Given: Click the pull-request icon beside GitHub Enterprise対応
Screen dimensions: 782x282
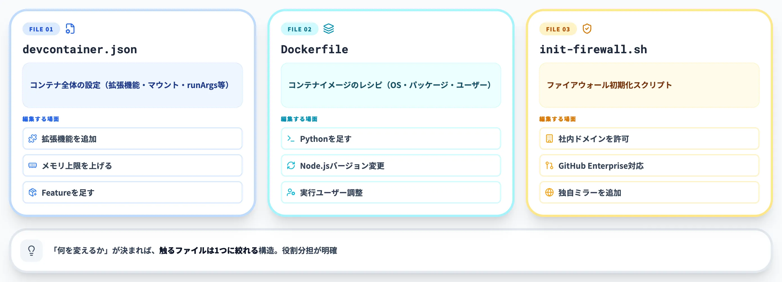Looking at the screenshot, I should point(549,165).
